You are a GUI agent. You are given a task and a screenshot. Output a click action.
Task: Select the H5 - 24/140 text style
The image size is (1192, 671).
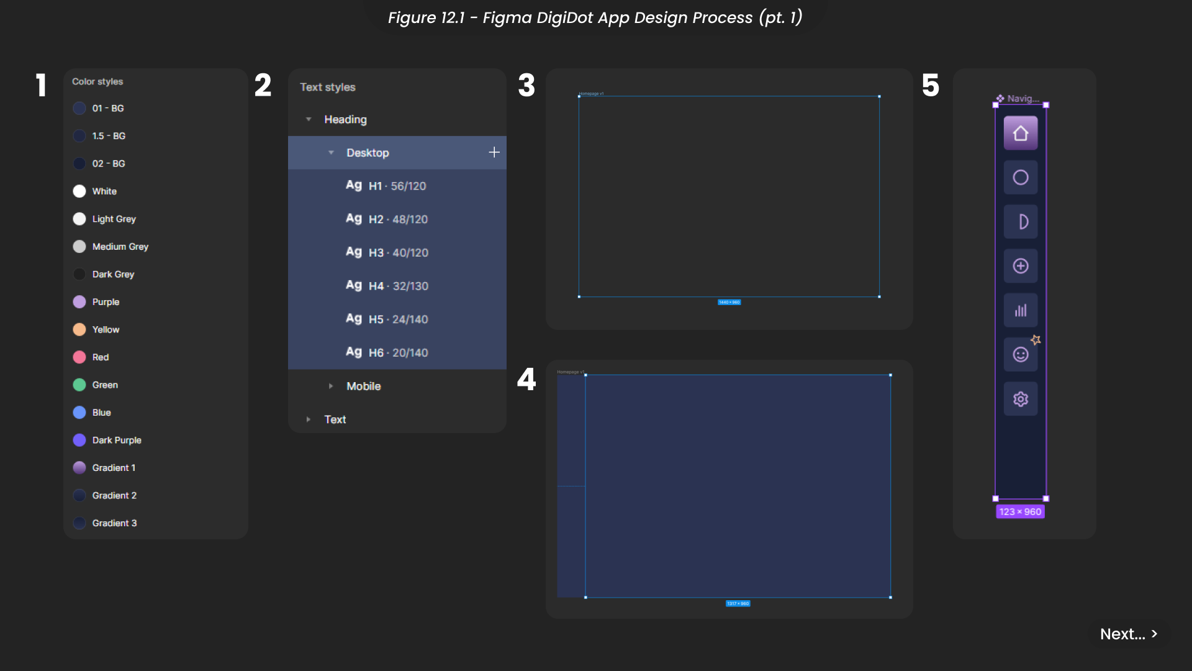(397, 319)
